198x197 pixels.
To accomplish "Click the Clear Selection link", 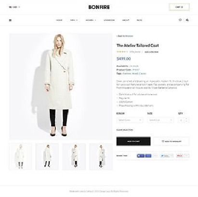I will coord(125,130).
